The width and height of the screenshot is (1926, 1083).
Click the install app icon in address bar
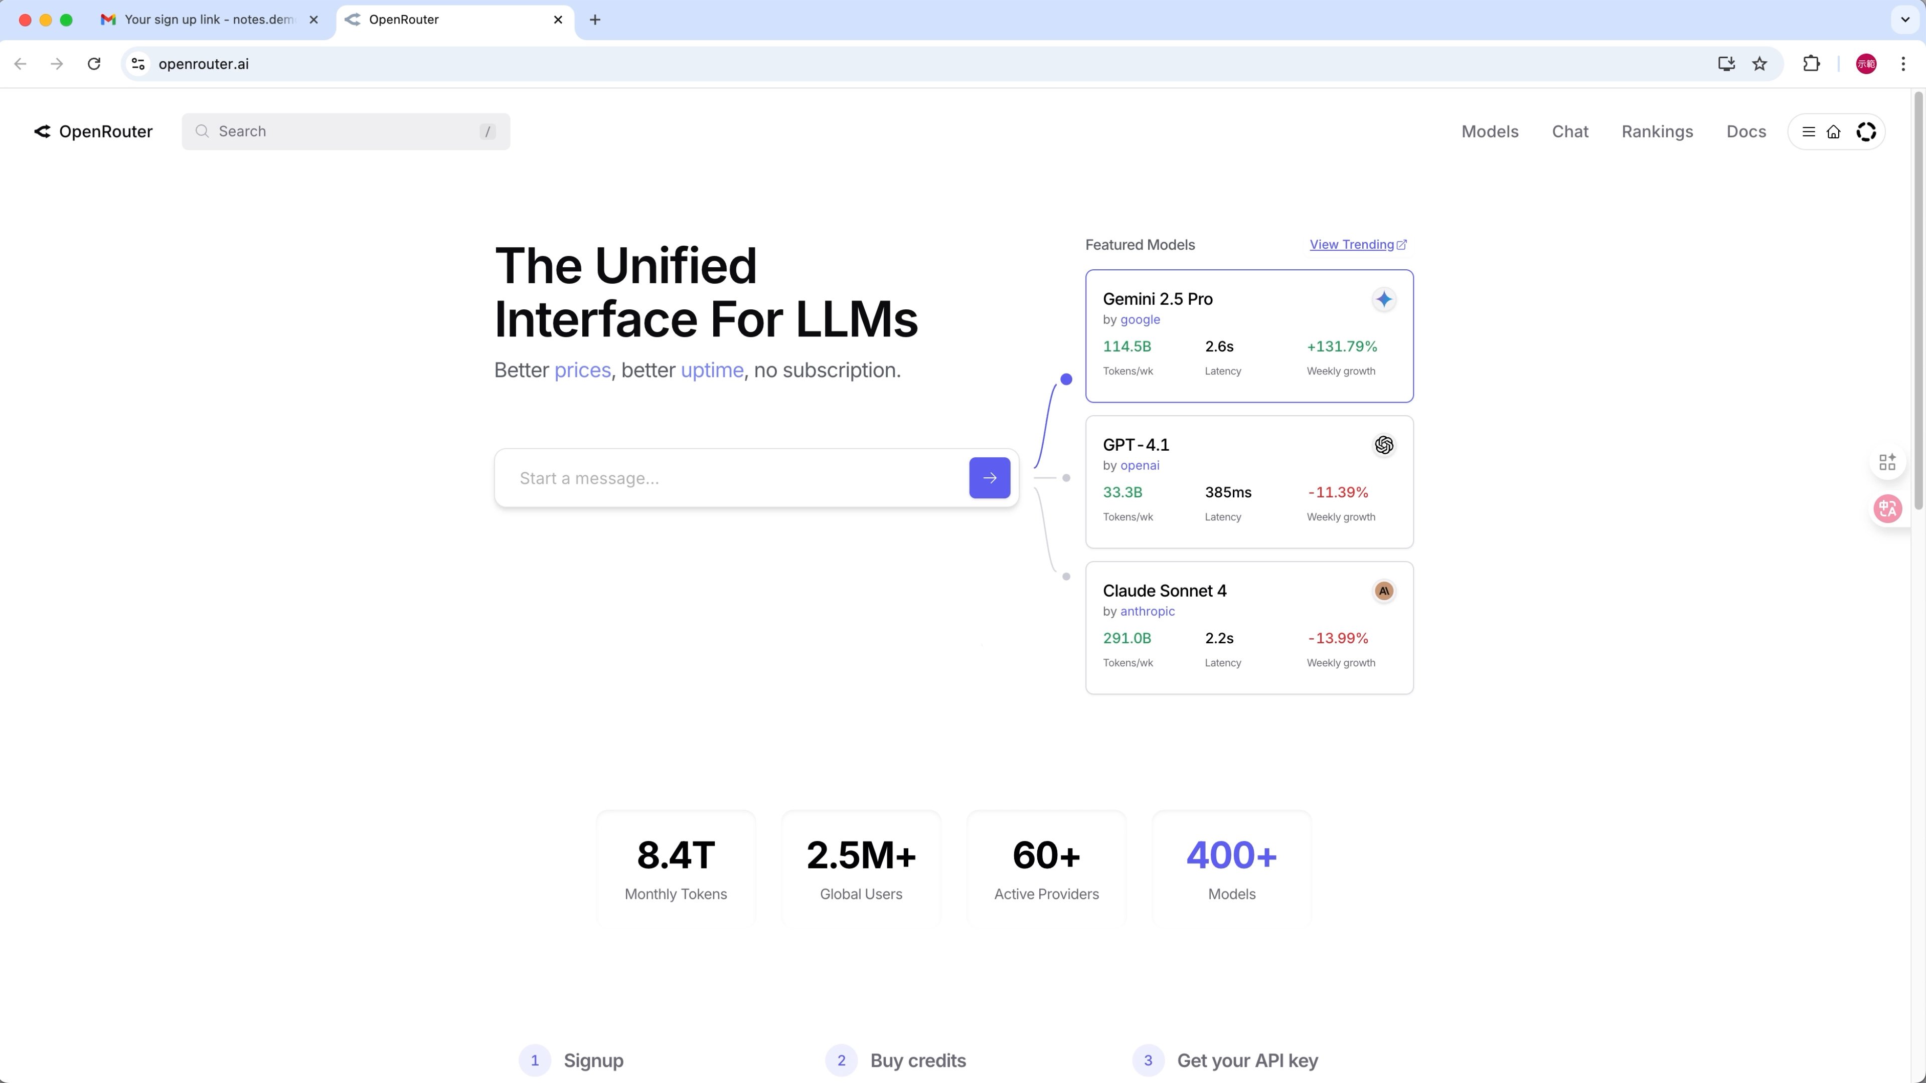click(1726, 64)
